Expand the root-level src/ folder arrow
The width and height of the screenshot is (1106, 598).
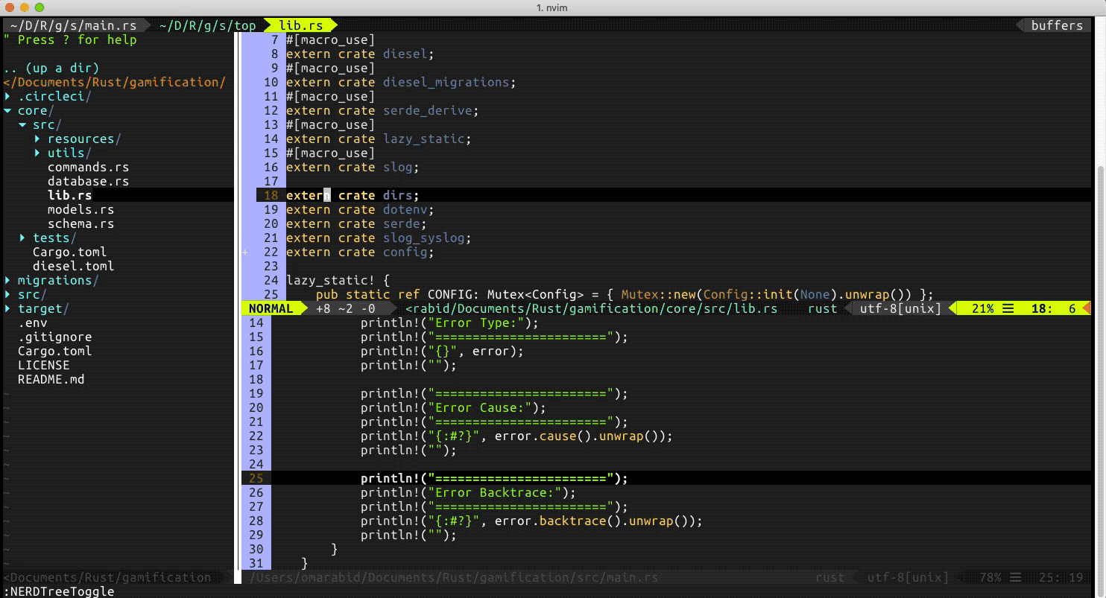pos(7,294)
